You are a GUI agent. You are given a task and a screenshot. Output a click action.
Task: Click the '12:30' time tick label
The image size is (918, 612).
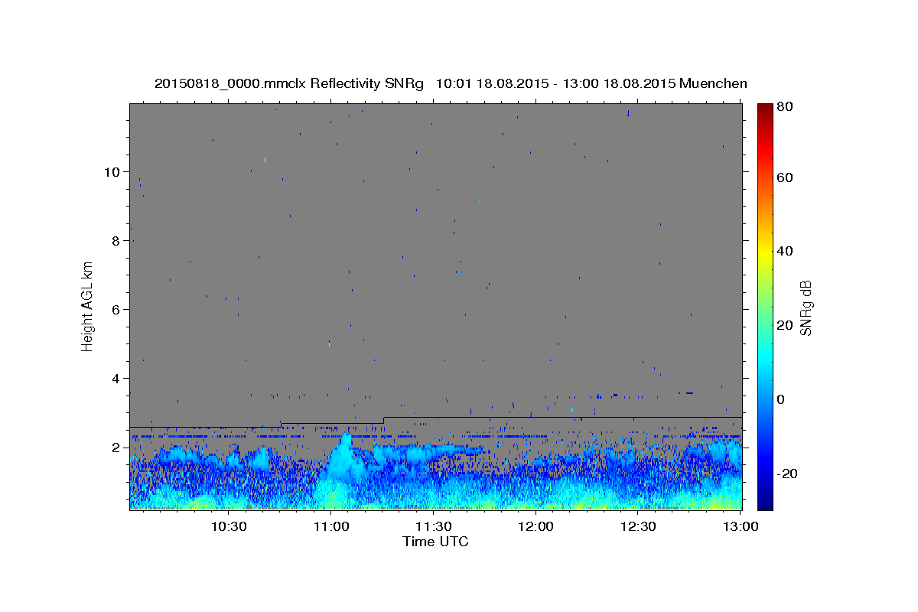click(638, 526)
